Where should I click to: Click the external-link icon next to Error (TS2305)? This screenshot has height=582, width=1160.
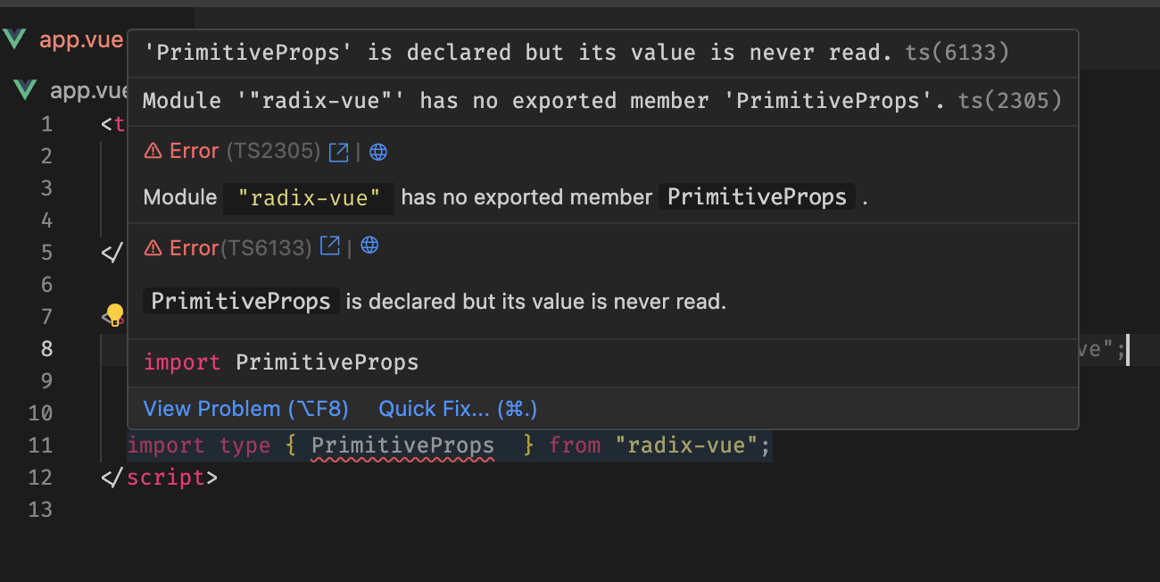(337, 151)
